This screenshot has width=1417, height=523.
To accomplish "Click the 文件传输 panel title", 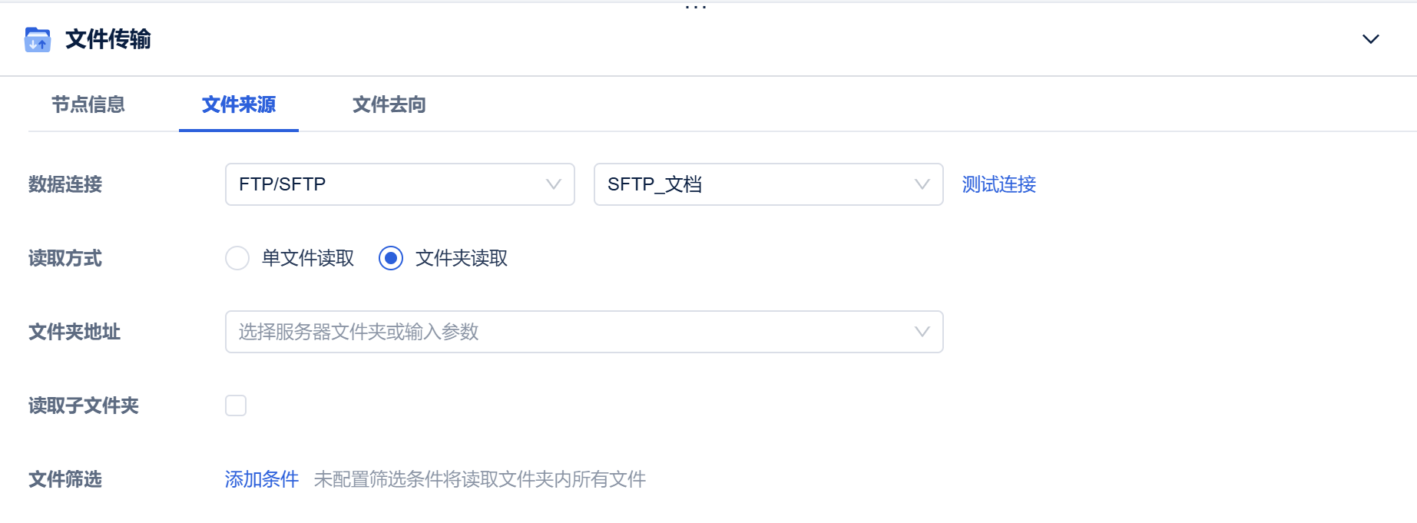I will [x=108, y=39].
